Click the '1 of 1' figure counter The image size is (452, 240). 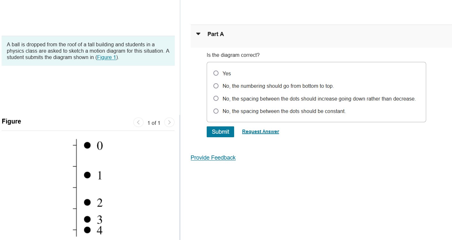click(154, 123)
